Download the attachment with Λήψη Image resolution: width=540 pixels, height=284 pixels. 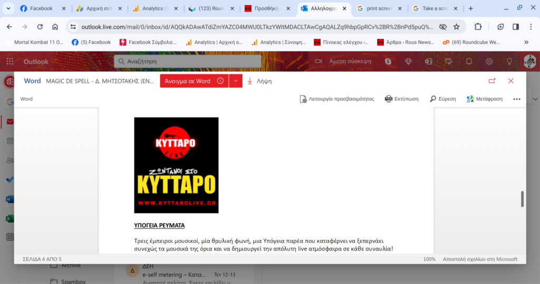coord(259,81)
